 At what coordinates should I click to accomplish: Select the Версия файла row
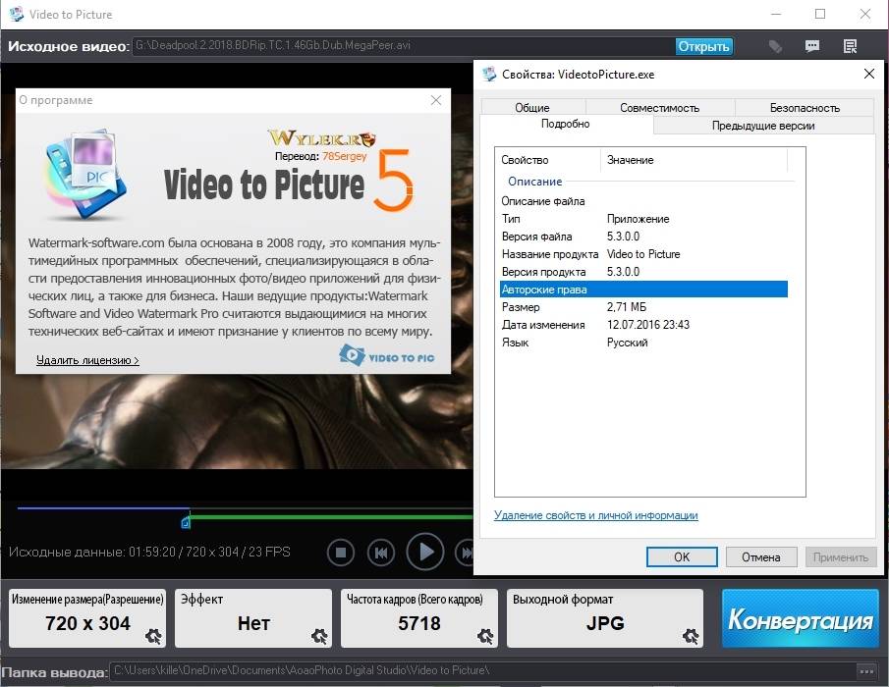643,237
